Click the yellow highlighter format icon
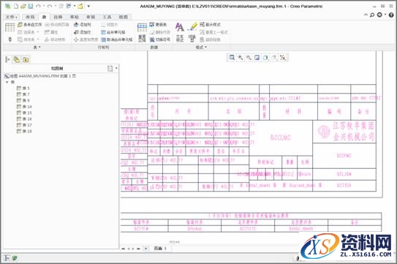Viewport: 397px width, 264px height. tap(193, 27)
